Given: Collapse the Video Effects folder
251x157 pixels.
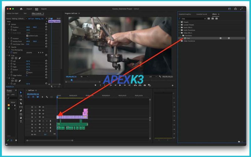Looking at the screenshot, I should click(x=179, y=33).
